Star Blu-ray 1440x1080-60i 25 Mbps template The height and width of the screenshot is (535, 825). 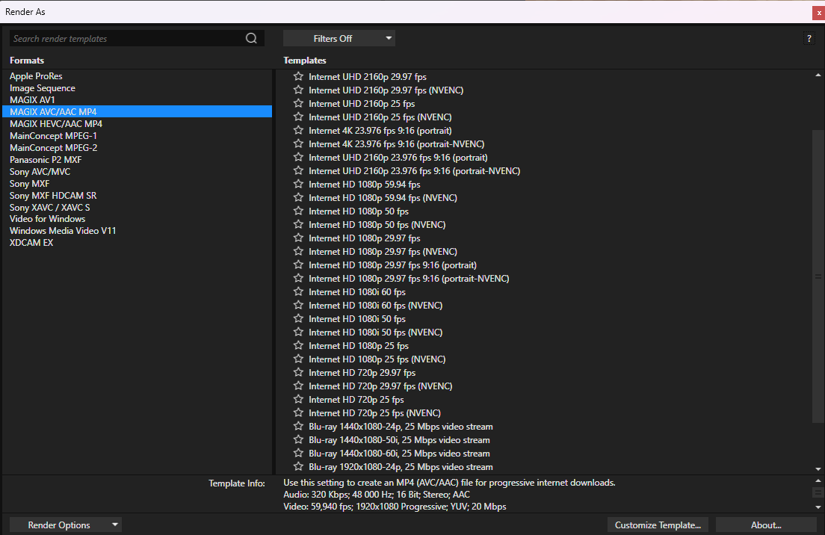pyautogui.click(x=298, y=453)
